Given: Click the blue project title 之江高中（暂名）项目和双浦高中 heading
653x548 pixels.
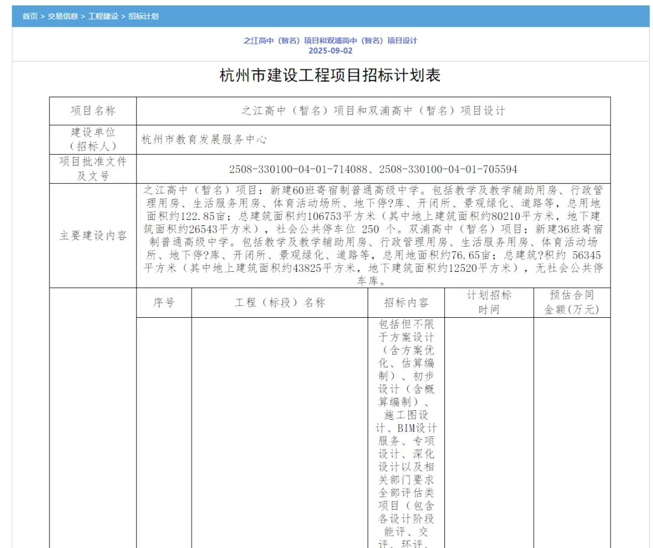Looking at the screenshot, I should click(330, 40).
